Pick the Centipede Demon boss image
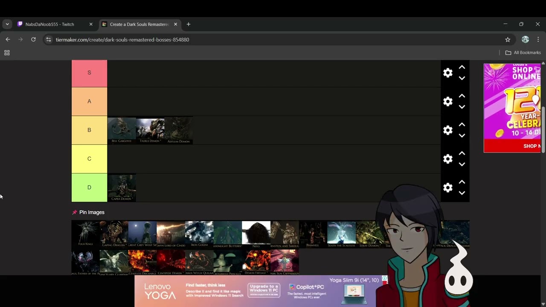The width and height of the screenshot is (546, 307). [171, 262]
